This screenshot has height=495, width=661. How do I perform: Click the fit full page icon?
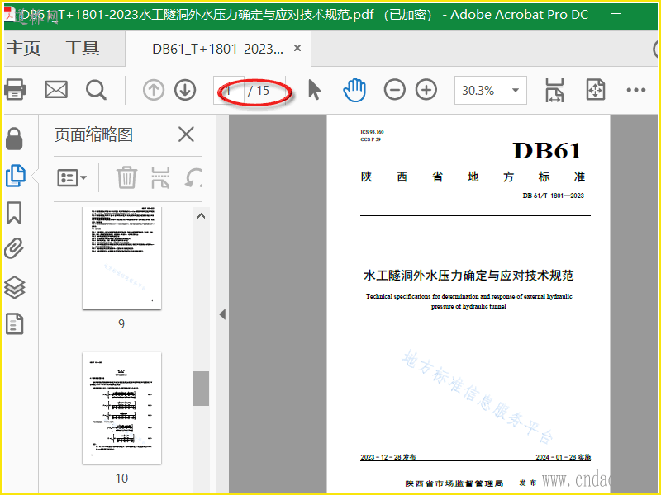[x=595, y=90]
